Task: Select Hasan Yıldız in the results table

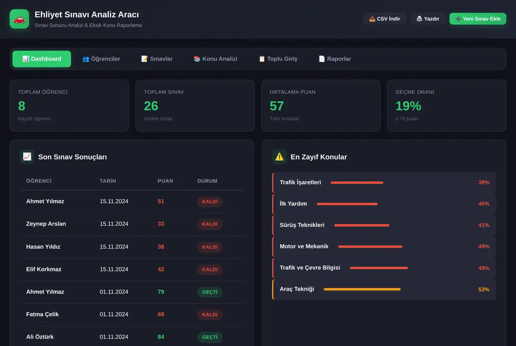Action: [x=43, y=247]
